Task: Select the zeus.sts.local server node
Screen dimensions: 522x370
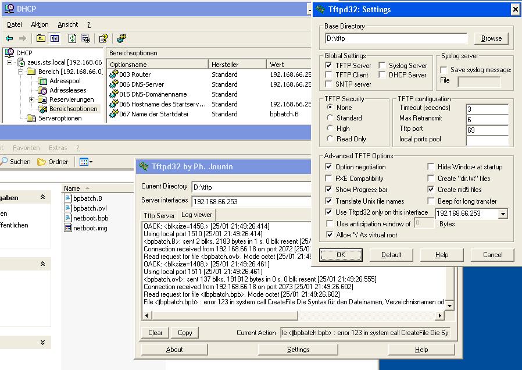Action: [x=65, y=62]
